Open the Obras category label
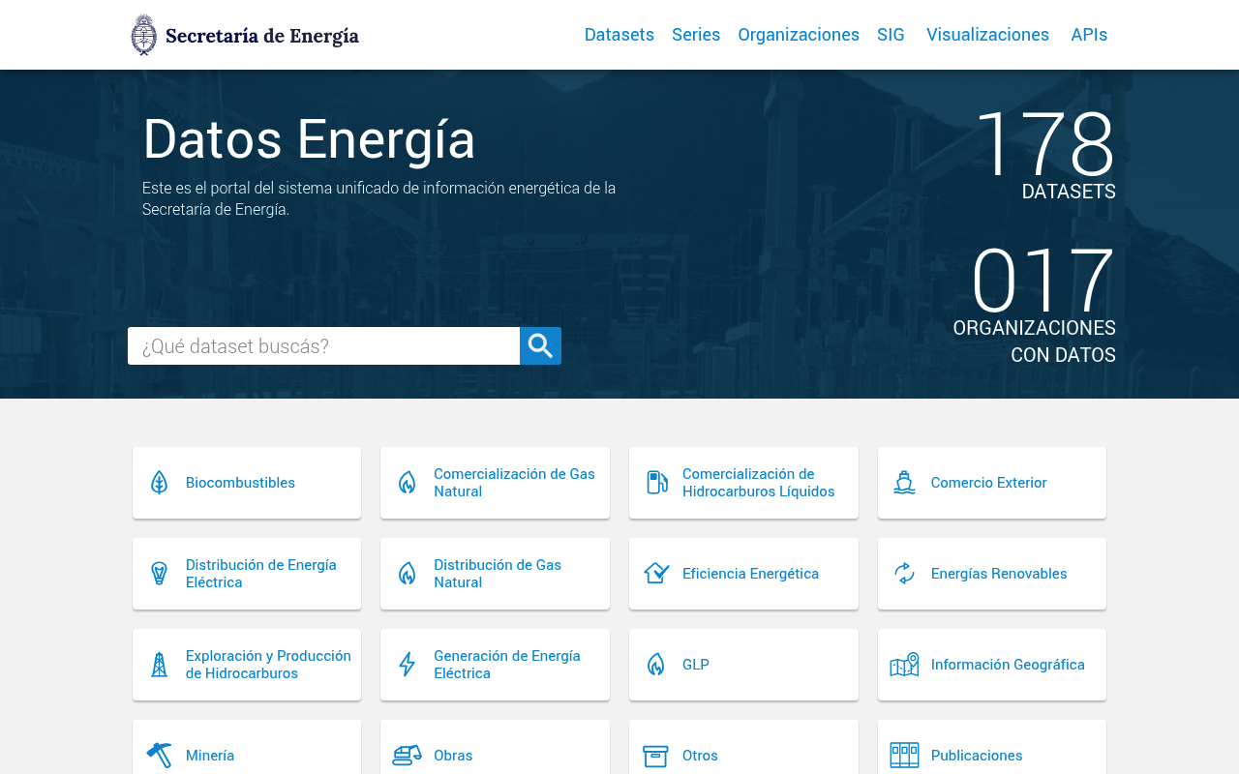This screenshot has width=1239, height=774. [453, 756]
